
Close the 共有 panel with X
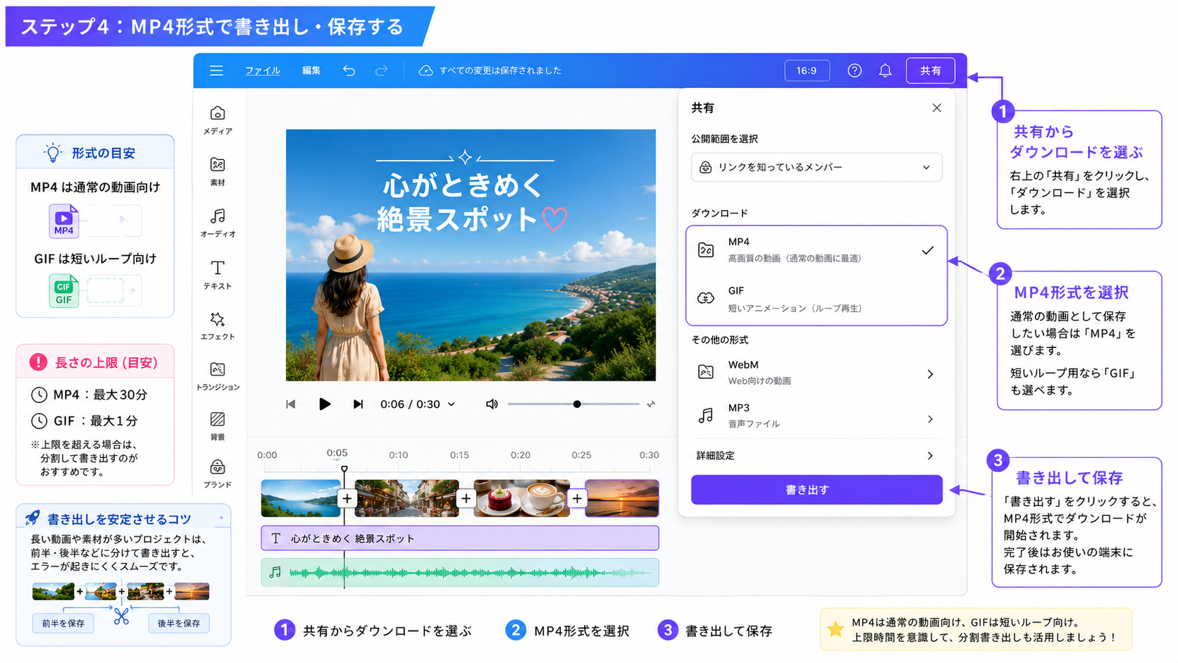936,108
